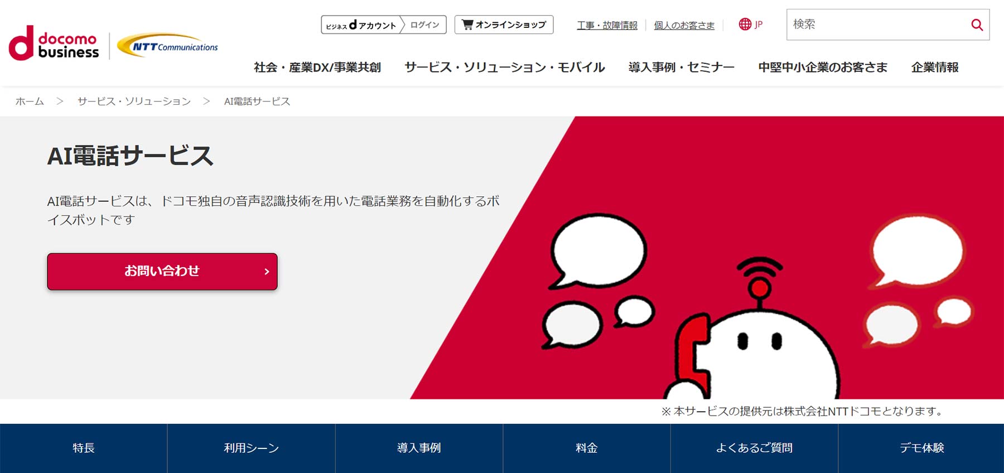Click the お問い合わせ button
Image resolution: width=1004 pixels, height=473 pixels.
tap(162, 272)
